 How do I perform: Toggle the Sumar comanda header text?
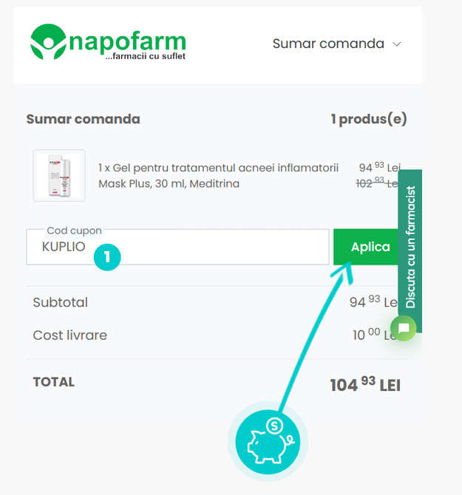point(328,44)
